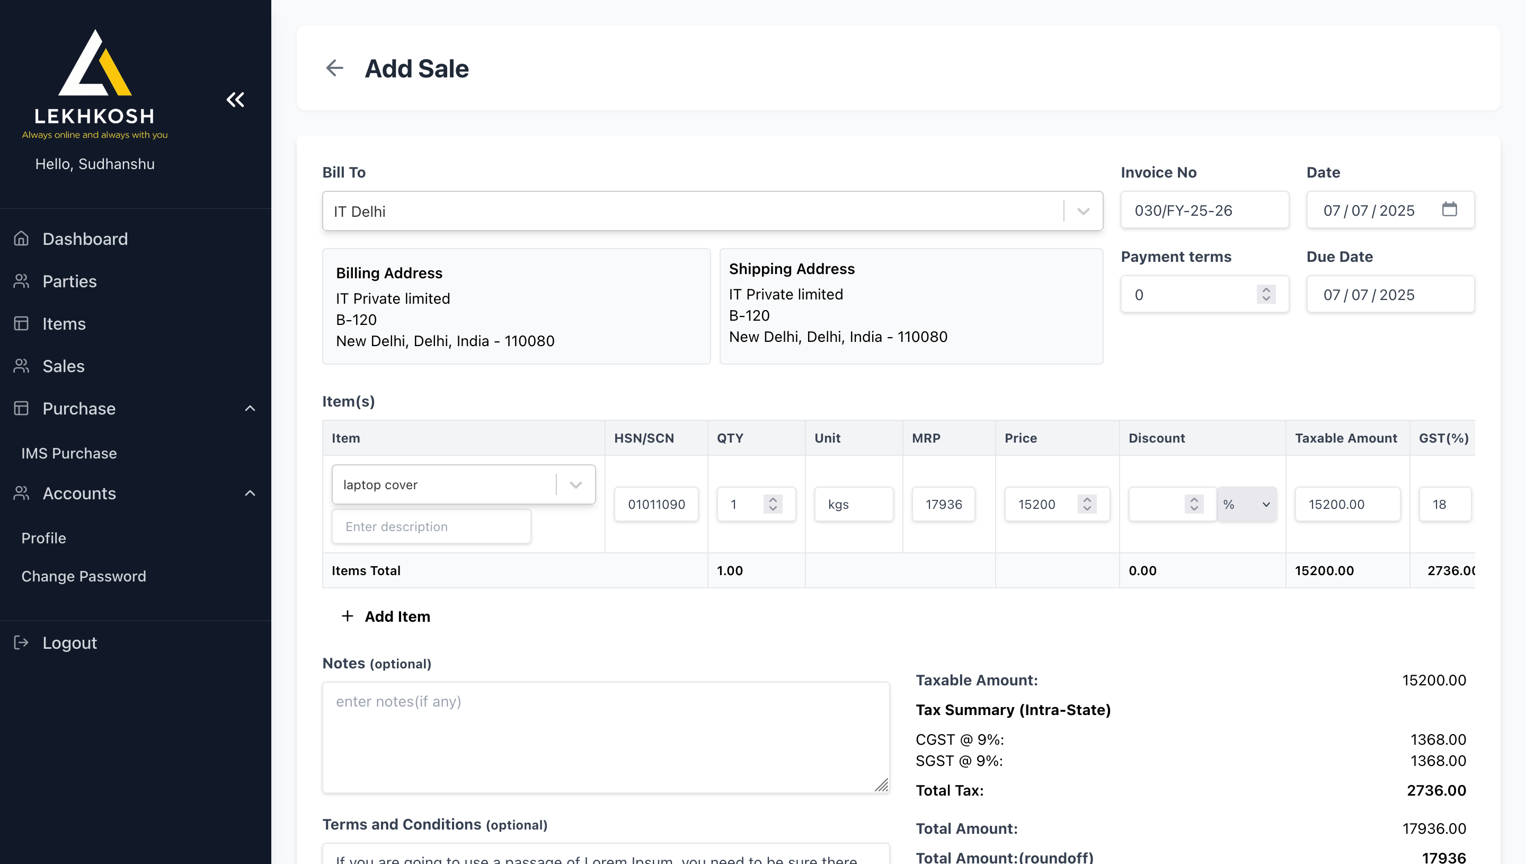Click the Items grid icon

pos(21,323)
